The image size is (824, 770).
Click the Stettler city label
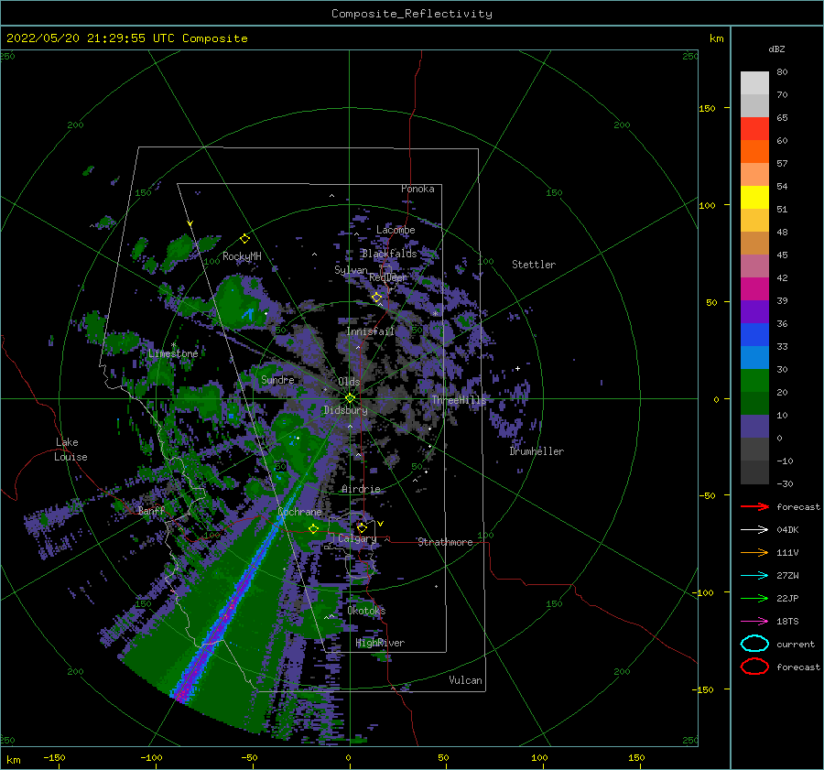point(534,265)
